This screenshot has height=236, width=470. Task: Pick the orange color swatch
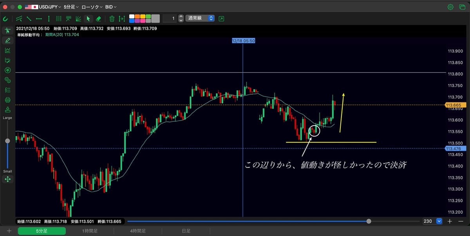click(x=137, y=16)
